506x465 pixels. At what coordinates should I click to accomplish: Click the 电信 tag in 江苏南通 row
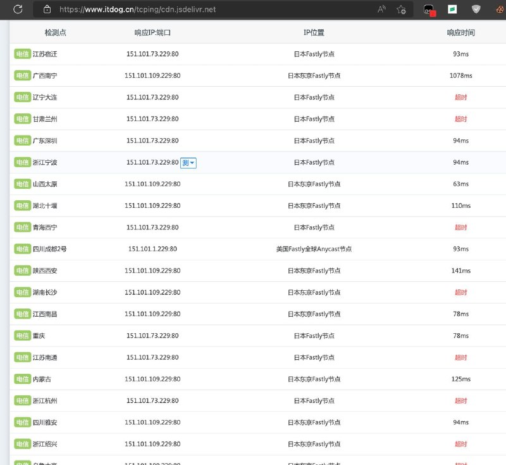[22, 357]
